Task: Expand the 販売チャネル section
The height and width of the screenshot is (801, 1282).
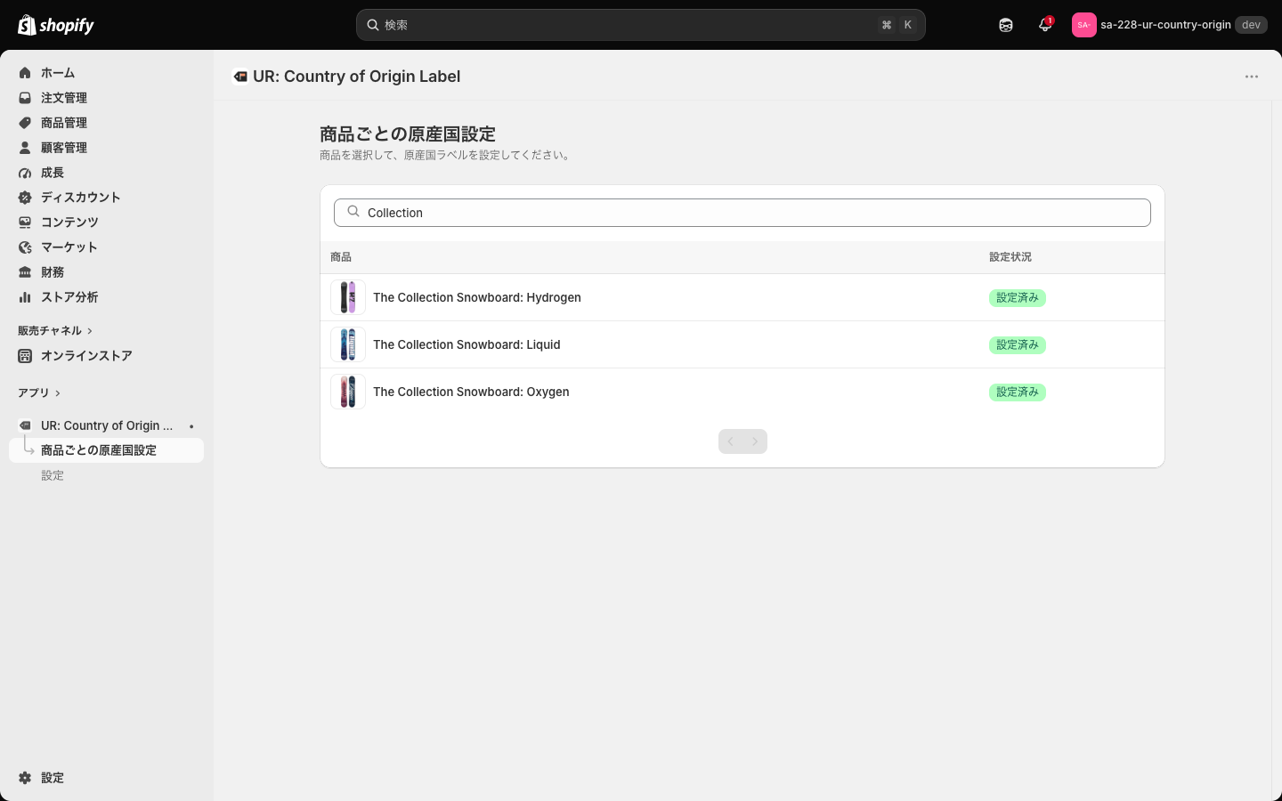Action: click(x=55, y=331)
